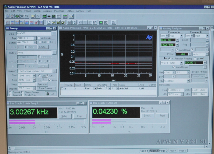214x154 pixels.
Task: Click the digital signal waveform toolbar icon
Action: [x=113, y=22]
